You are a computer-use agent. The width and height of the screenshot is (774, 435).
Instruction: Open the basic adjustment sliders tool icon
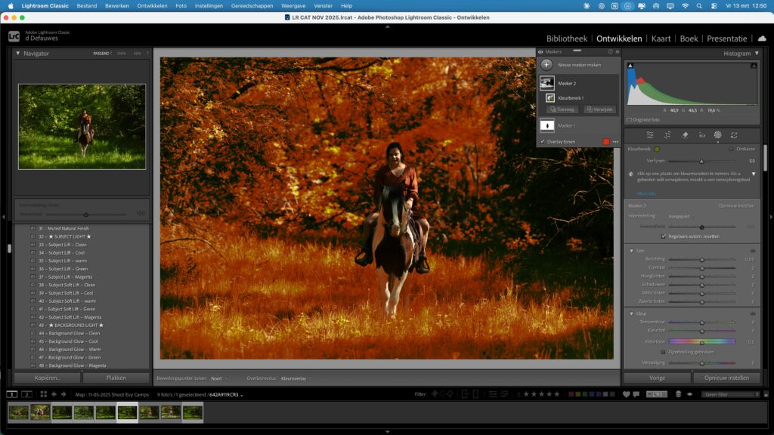point(650,134)
